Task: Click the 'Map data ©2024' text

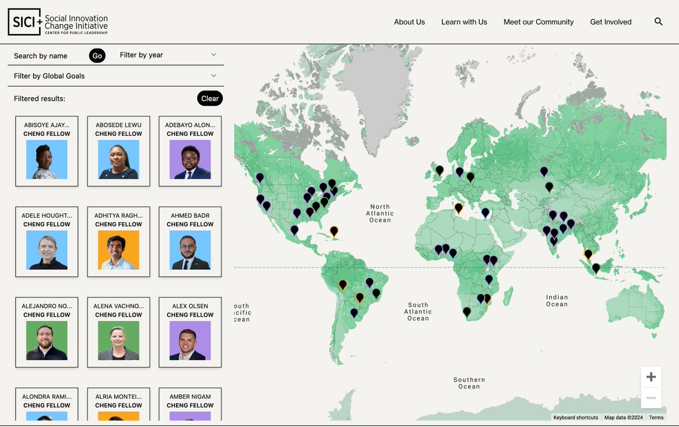Action: tap(623, 417)
